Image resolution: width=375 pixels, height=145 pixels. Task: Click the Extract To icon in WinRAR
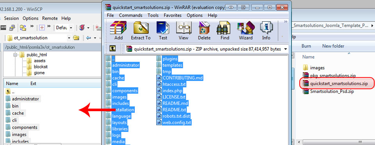pos(141,30)
